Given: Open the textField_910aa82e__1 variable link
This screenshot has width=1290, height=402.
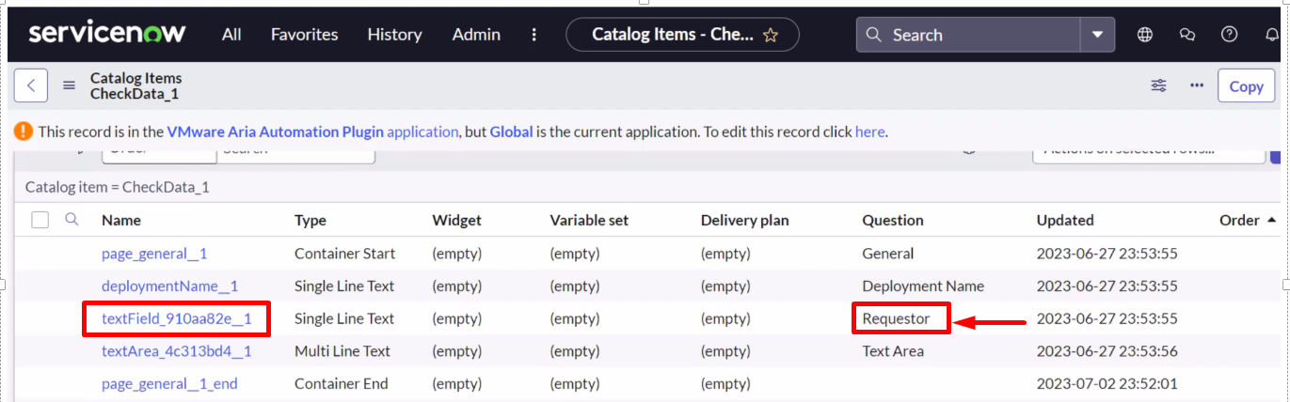Looking at the screenshot, I should tap(176, 318).
